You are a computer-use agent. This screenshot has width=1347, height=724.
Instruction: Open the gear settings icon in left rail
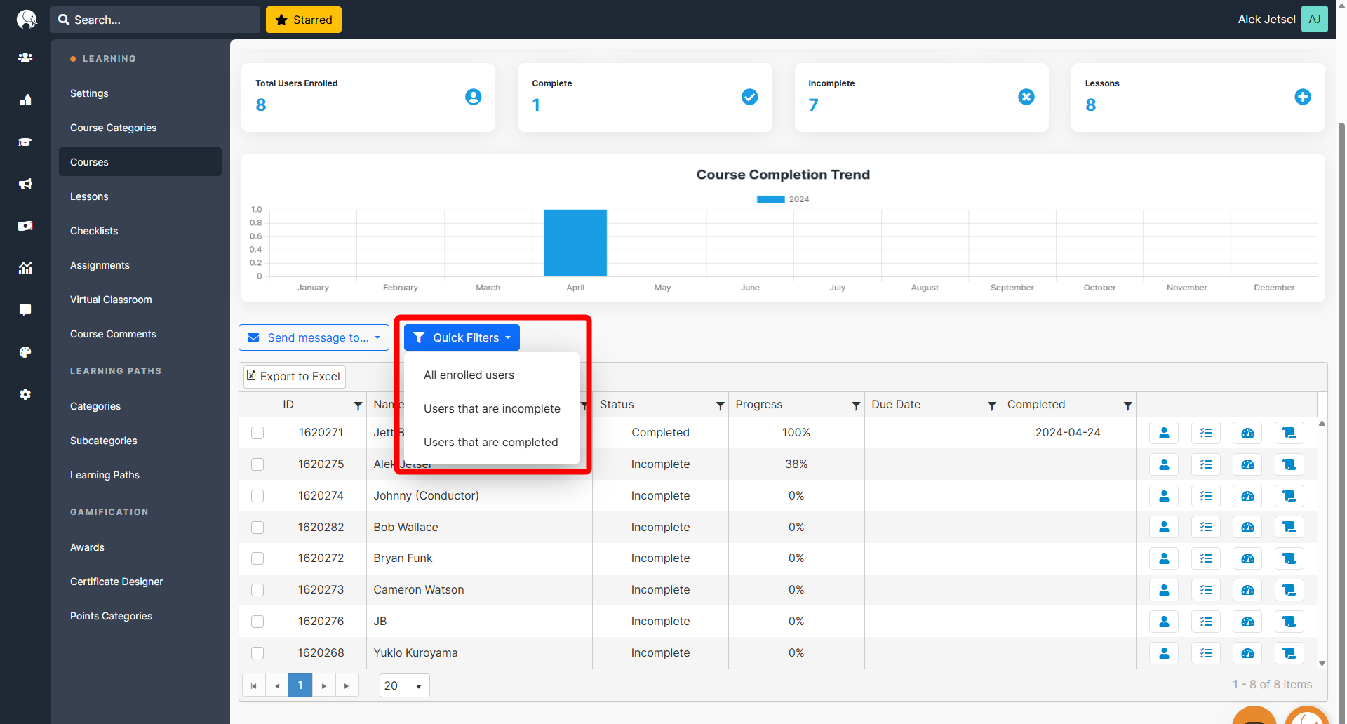(25, 394)
